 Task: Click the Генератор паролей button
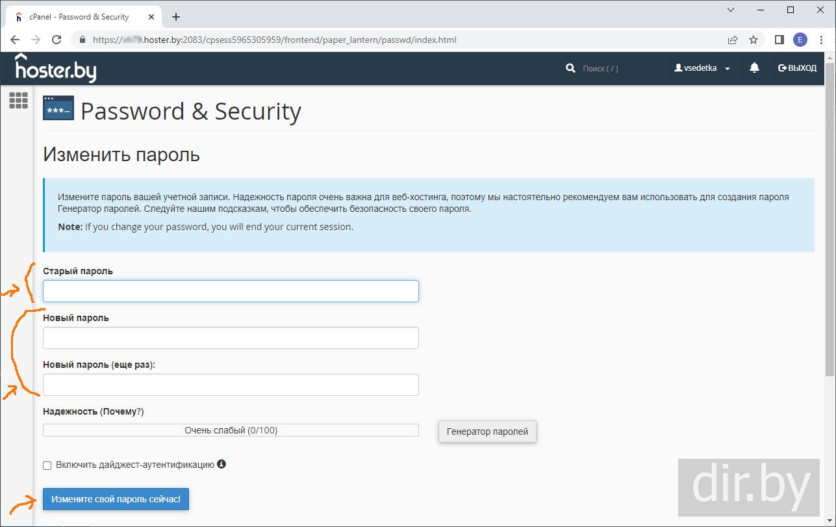point(487,431)
